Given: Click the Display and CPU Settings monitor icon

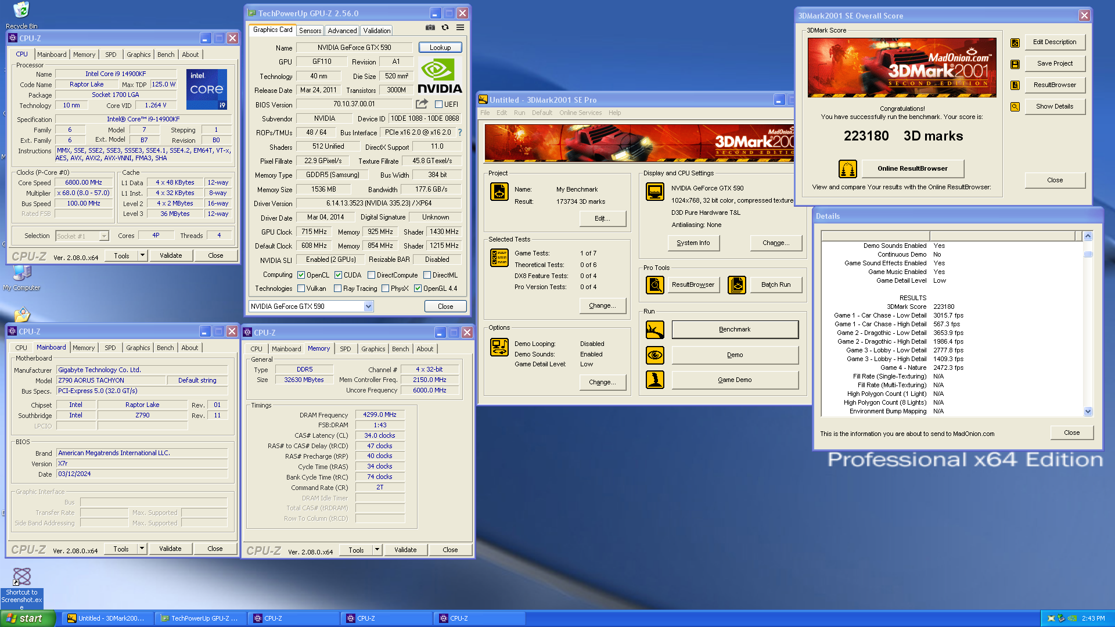Looking at the screenshot, I should tap(655, 191).
